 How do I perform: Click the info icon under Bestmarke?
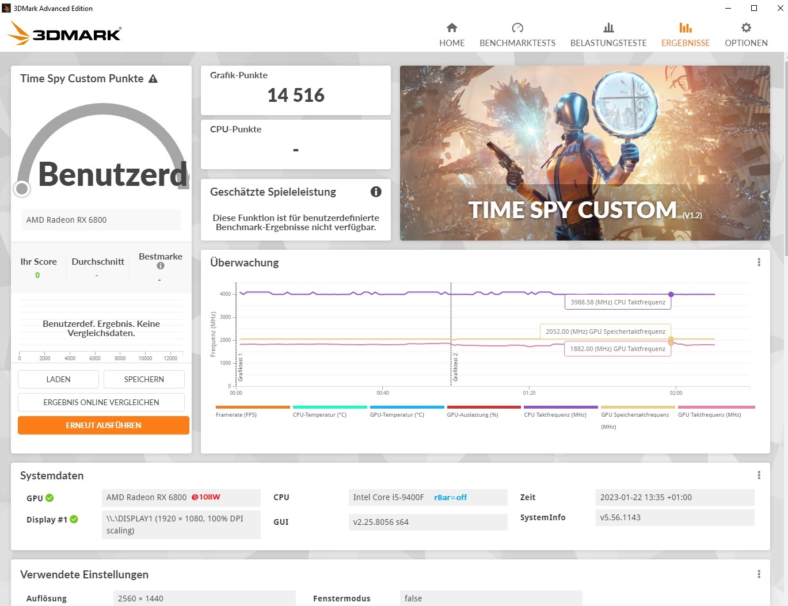(x=161, y=266)
